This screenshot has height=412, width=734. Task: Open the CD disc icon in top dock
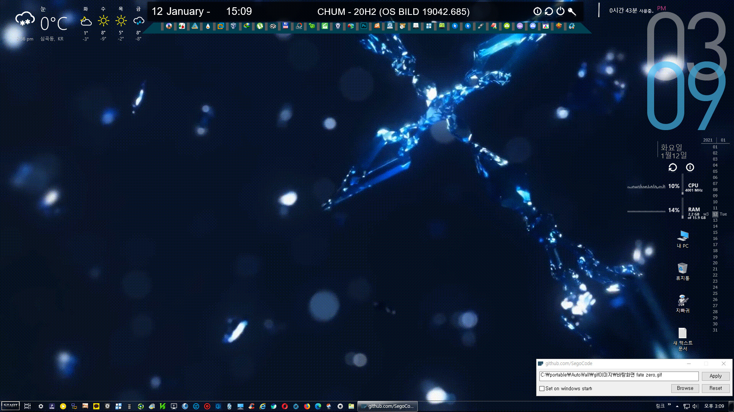pos(169,26)
